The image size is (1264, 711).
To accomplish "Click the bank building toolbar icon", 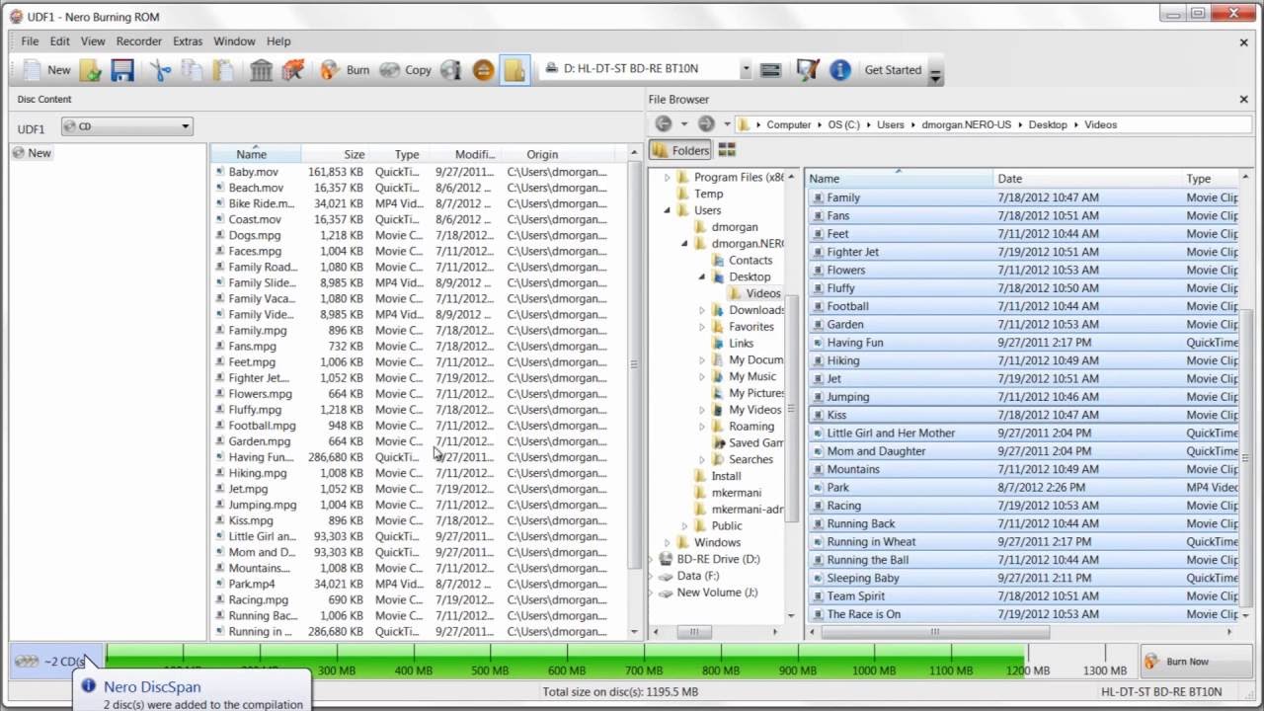I will [x=262, y=70].
